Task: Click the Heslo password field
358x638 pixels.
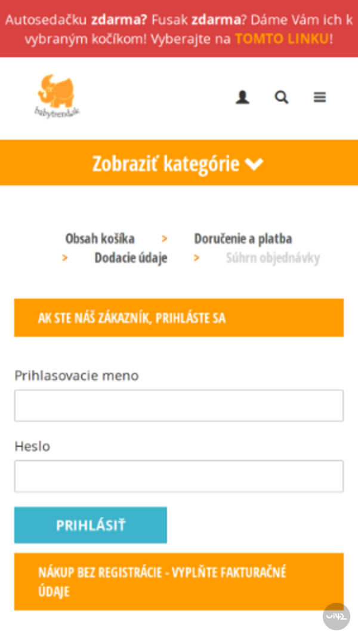Action: coord(179,476)
